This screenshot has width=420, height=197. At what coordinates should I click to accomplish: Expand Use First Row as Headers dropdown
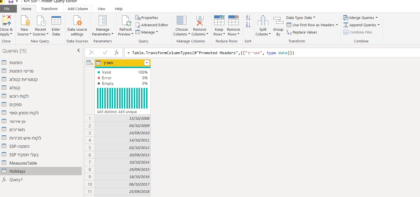tap(337, 25)
